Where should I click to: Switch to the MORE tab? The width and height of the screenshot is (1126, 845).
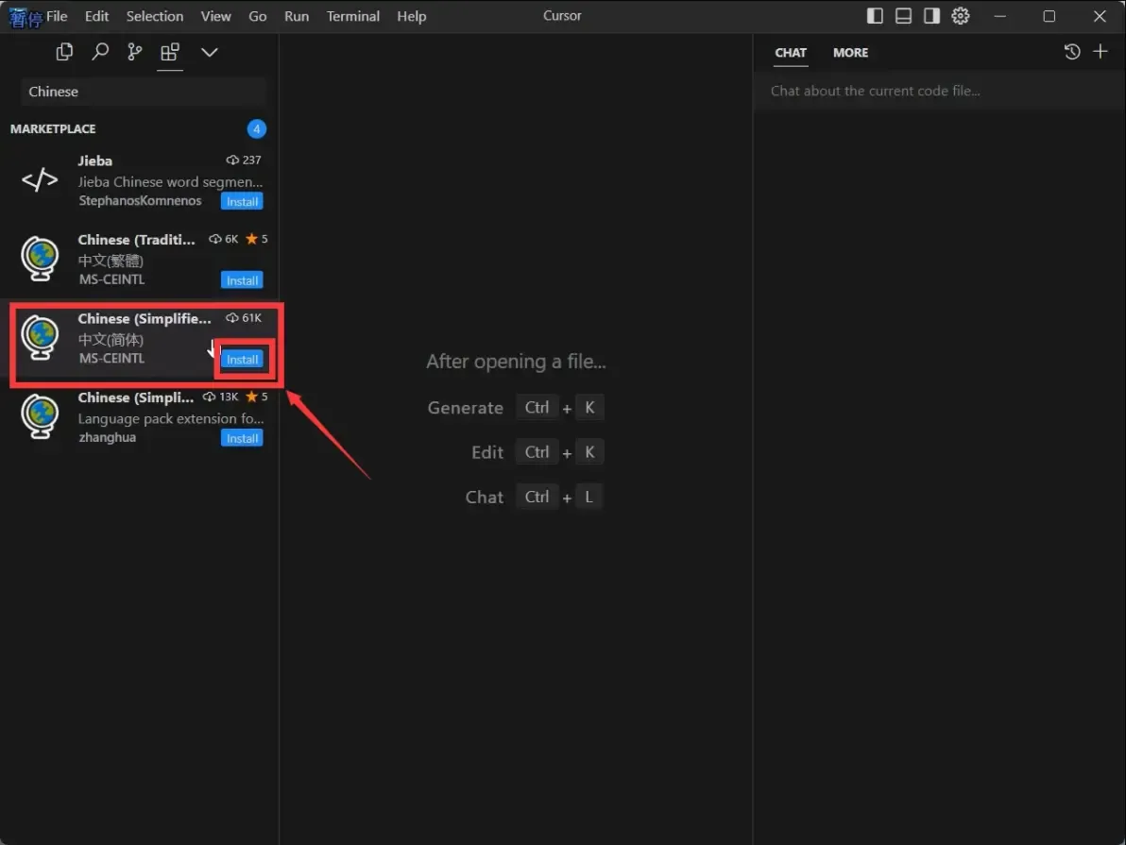point(850,53)
